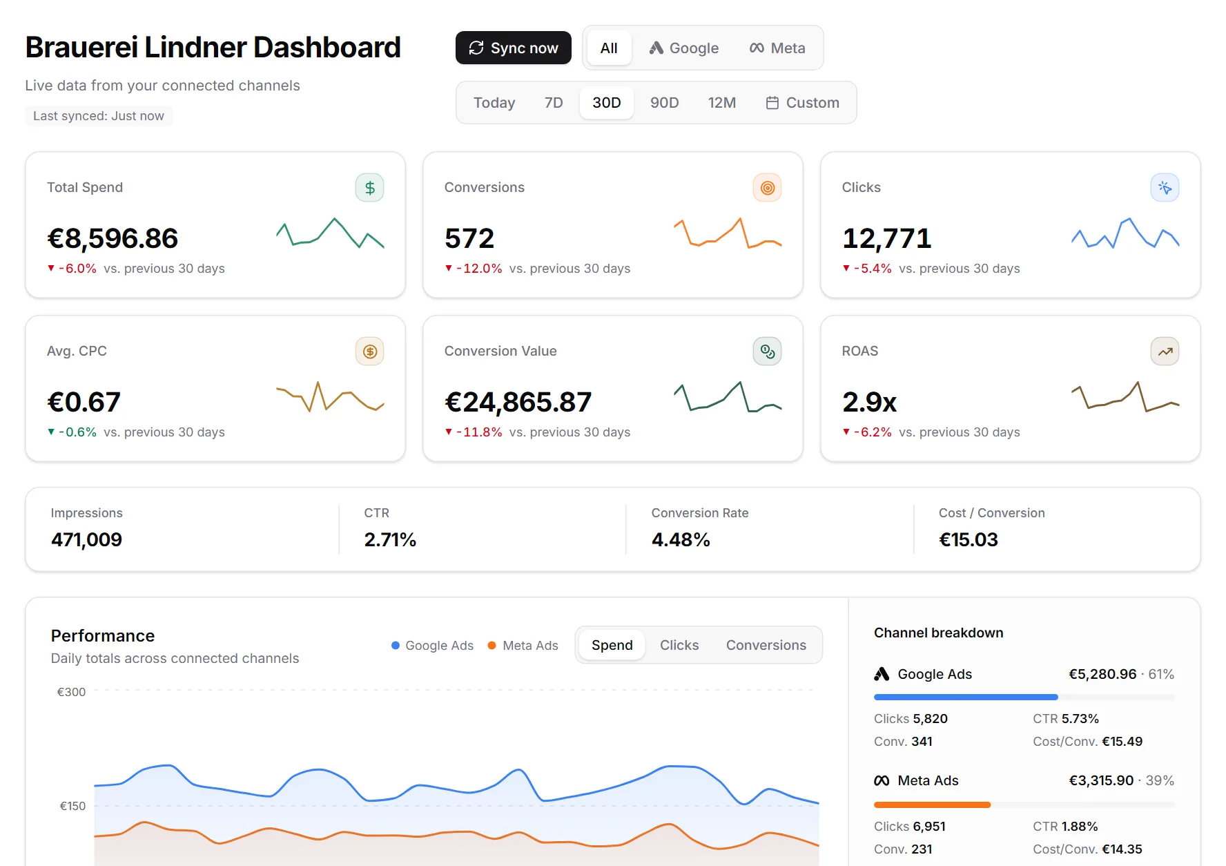Screen dimensions: 1226x866
Task: Click the €8,596.86 Total Spend value
Action: point(113,238)
